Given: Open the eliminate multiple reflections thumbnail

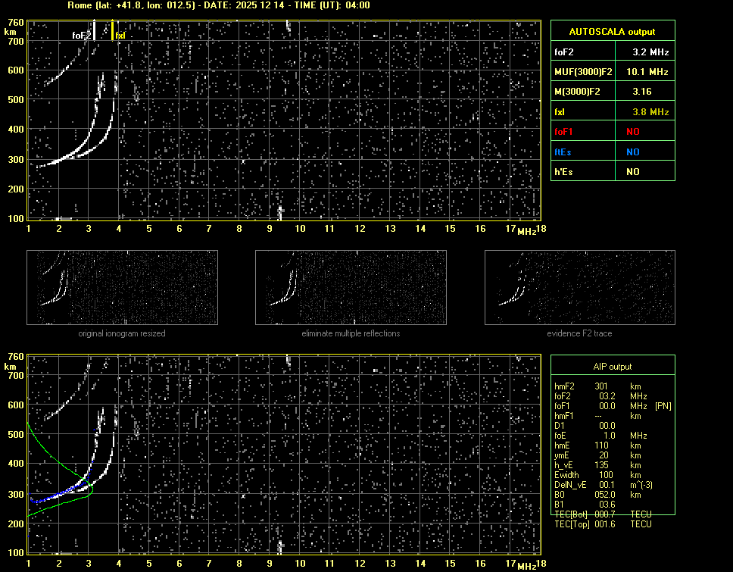Looking at the screenshot, I should [x=351, y=288].
